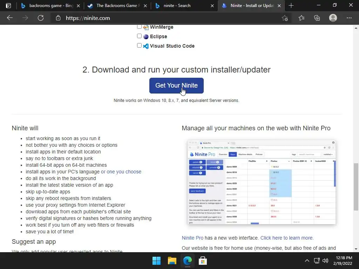Go back with the browser back arrow
This screenshot has height=269, width=359.
9,18
